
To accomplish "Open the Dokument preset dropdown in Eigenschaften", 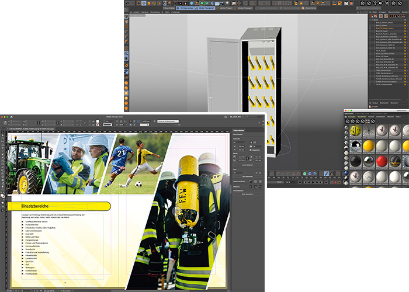I will pyautogui.click(x=239, y=142).
